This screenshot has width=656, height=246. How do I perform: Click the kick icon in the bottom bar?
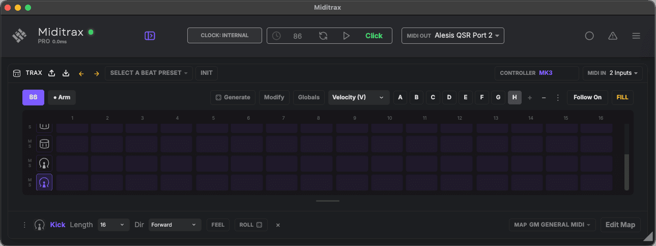coord(40,225)
